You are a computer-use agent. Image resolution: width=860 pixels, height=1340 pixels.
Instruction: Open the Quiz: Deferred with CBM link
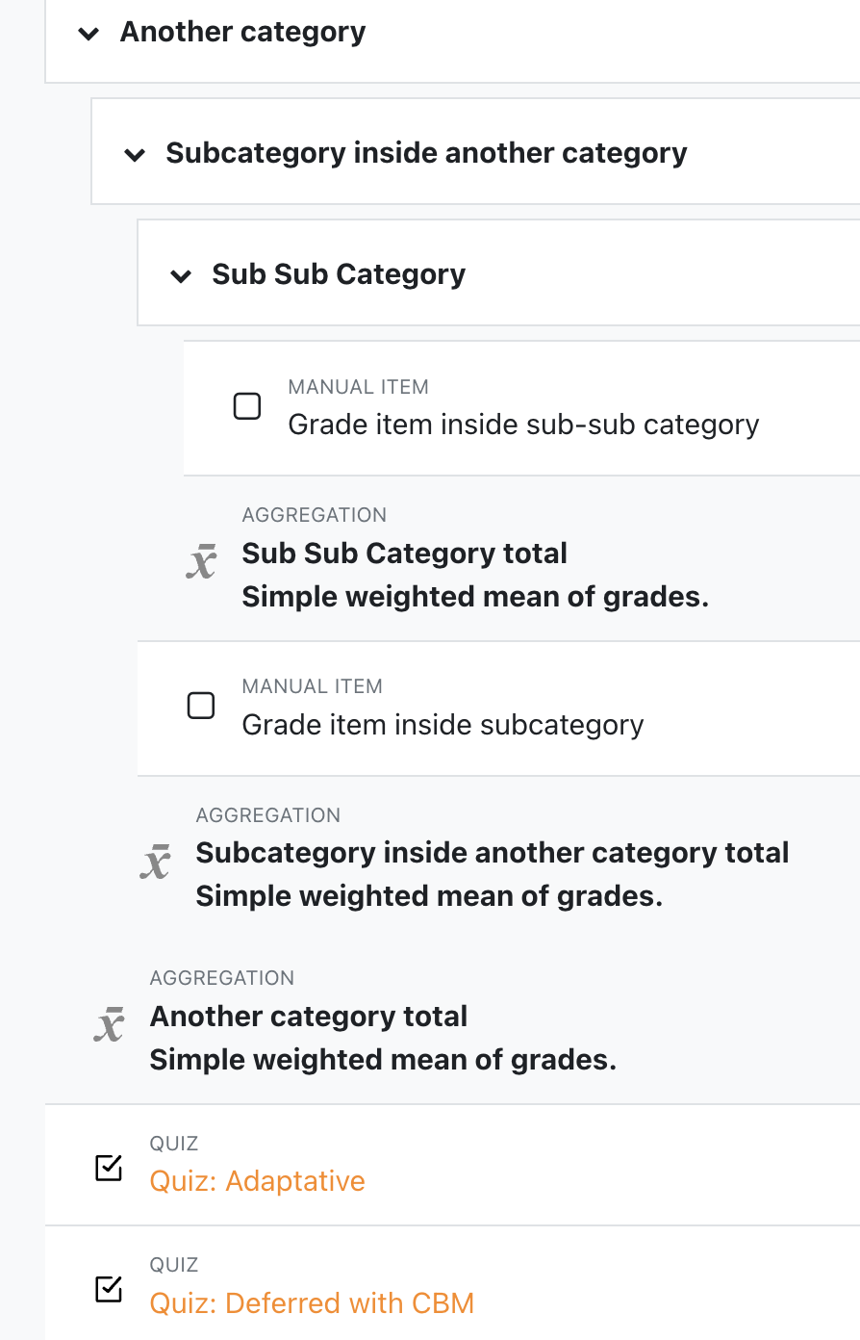coord(312,1303)
